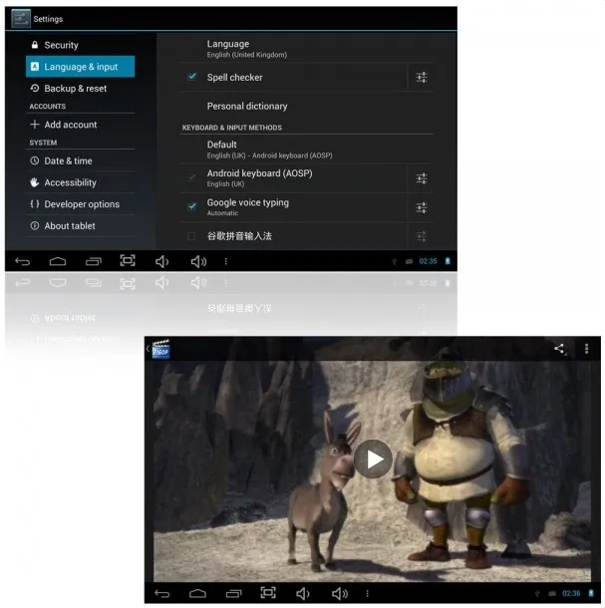
Task: Toggle Android keyboard (AOSP) checkbox
Action: click(191, 177)
